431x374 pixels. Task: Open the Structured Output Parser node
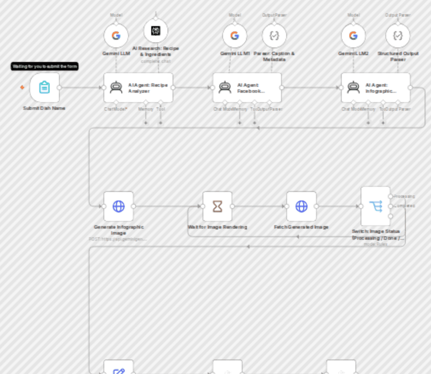click(x=398, y=36)
